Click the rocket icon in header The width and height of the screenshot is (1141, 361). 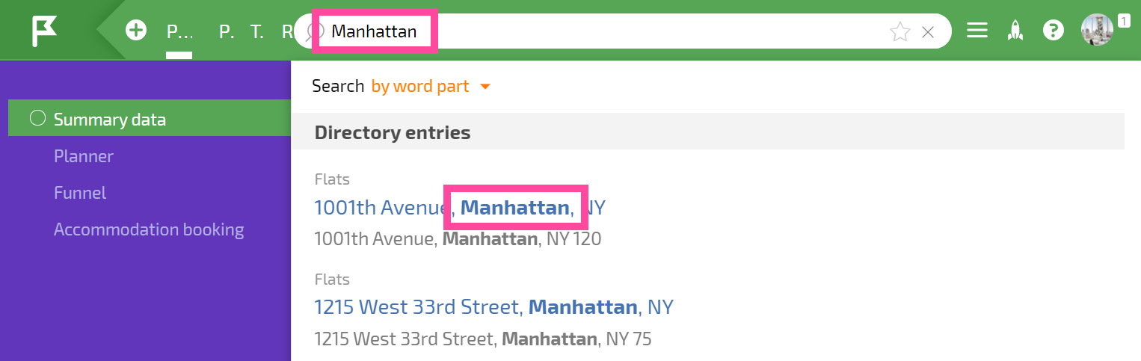(1015, 31)
